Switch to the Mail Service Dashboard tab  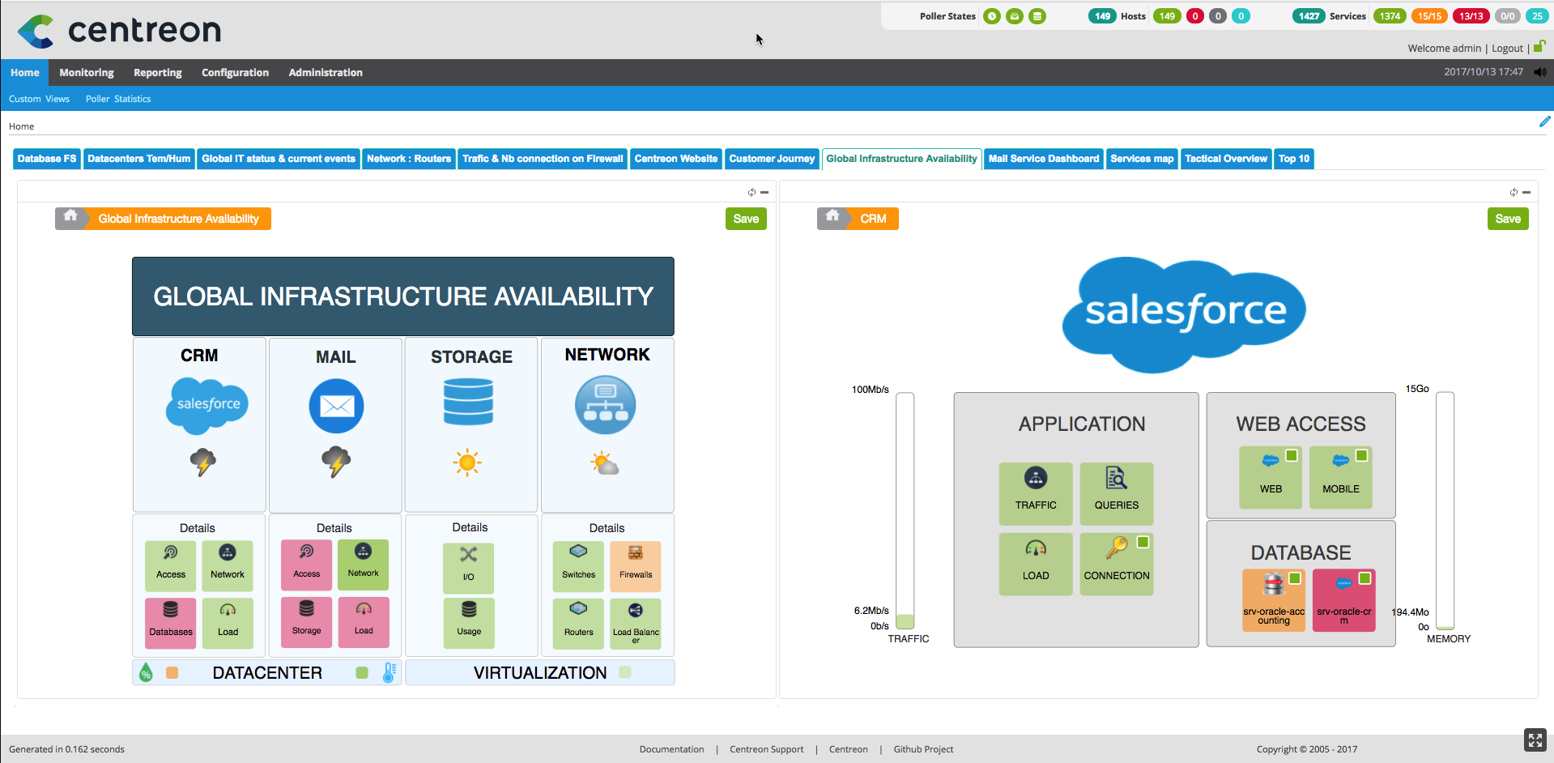click(x=1044, y=159)
